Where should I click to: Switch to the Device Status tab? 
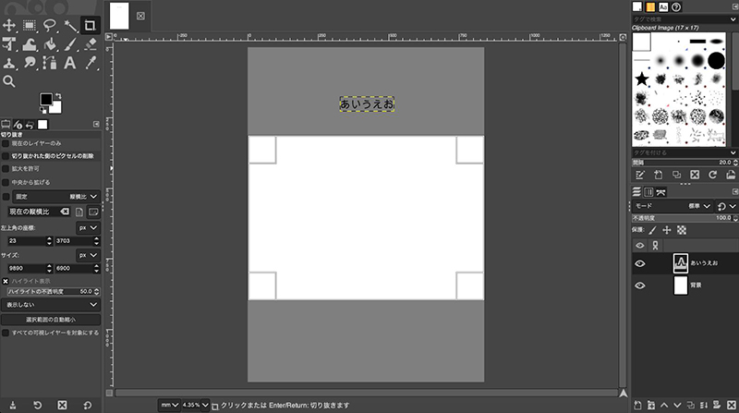(x=18, y=125)
